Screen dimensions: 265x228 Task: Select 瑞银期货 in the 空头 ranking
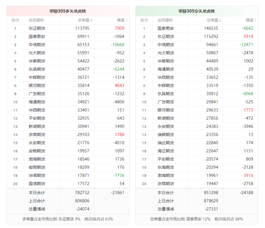[166, 135]
